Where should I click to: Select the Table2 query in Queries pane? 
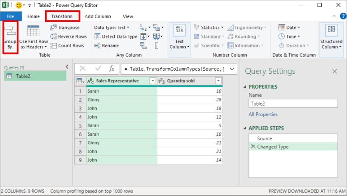pos(35,76)
